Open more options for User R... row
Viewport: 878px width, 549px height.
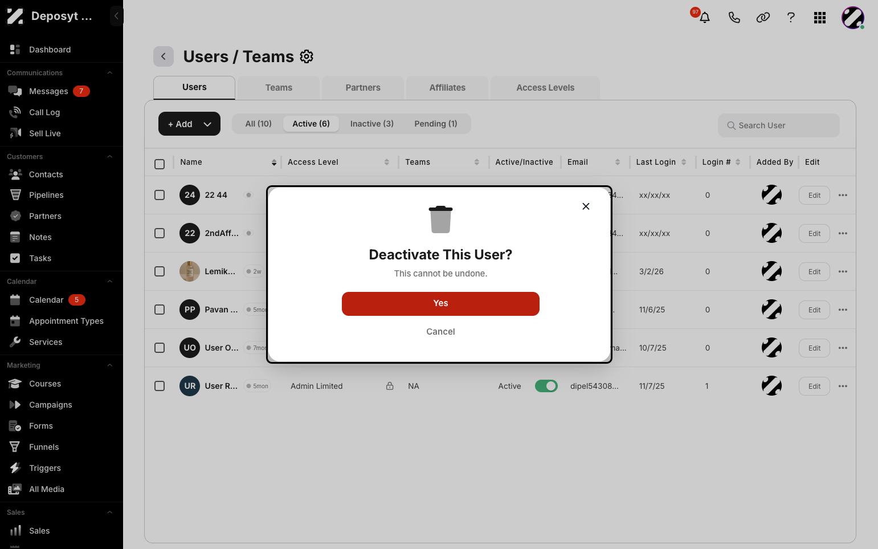click(843, 386)
